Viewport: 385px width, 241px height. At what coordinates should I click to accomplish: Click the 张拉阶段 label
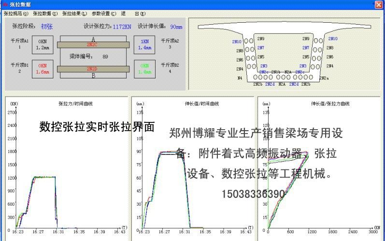[24, 26]
